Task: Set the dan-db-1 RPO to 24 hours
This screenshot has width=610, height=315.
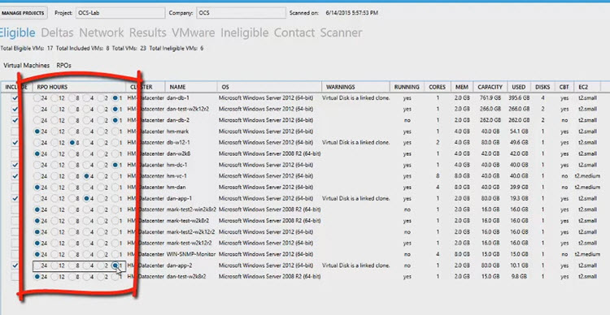Action: (x=37, y=98)
